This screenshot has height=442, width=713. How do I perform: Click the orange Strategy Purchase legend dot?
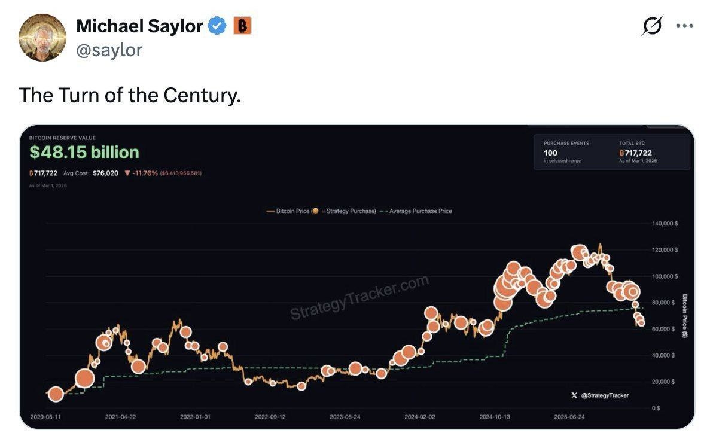[315, 211]
